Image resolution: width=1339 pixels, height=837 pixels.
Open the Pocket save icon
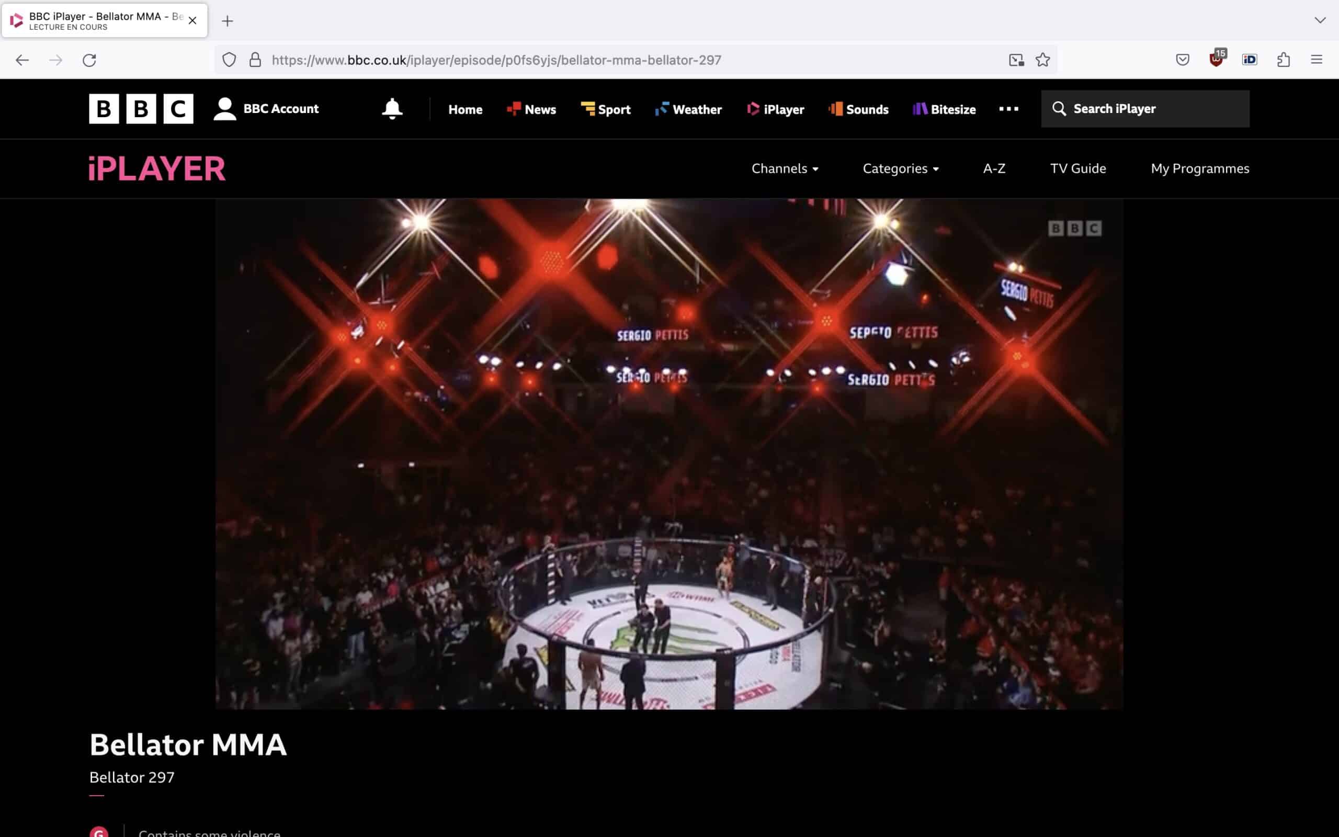point(1183,60)
